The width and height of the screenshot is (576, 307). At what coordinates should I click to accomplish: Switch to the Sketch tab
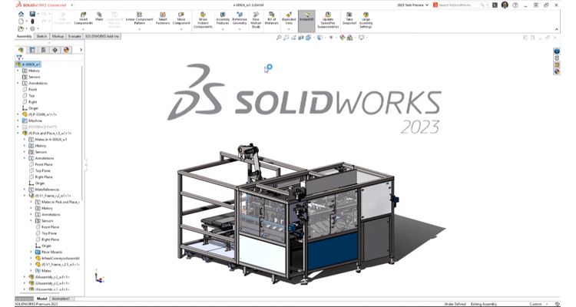[x=41, y=36]
